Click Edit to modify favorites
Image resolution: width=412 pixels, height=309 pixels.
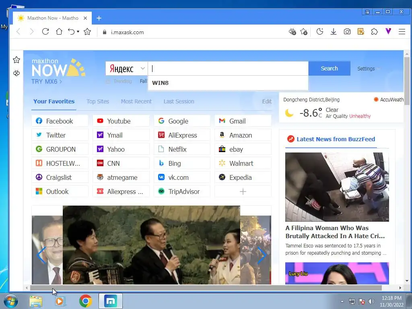click(x=267, y=101)
